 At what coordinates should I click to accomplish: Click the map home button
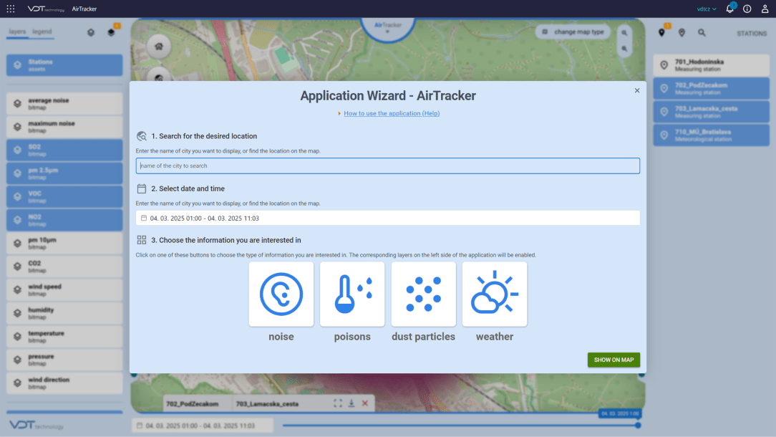pos(159,47)
